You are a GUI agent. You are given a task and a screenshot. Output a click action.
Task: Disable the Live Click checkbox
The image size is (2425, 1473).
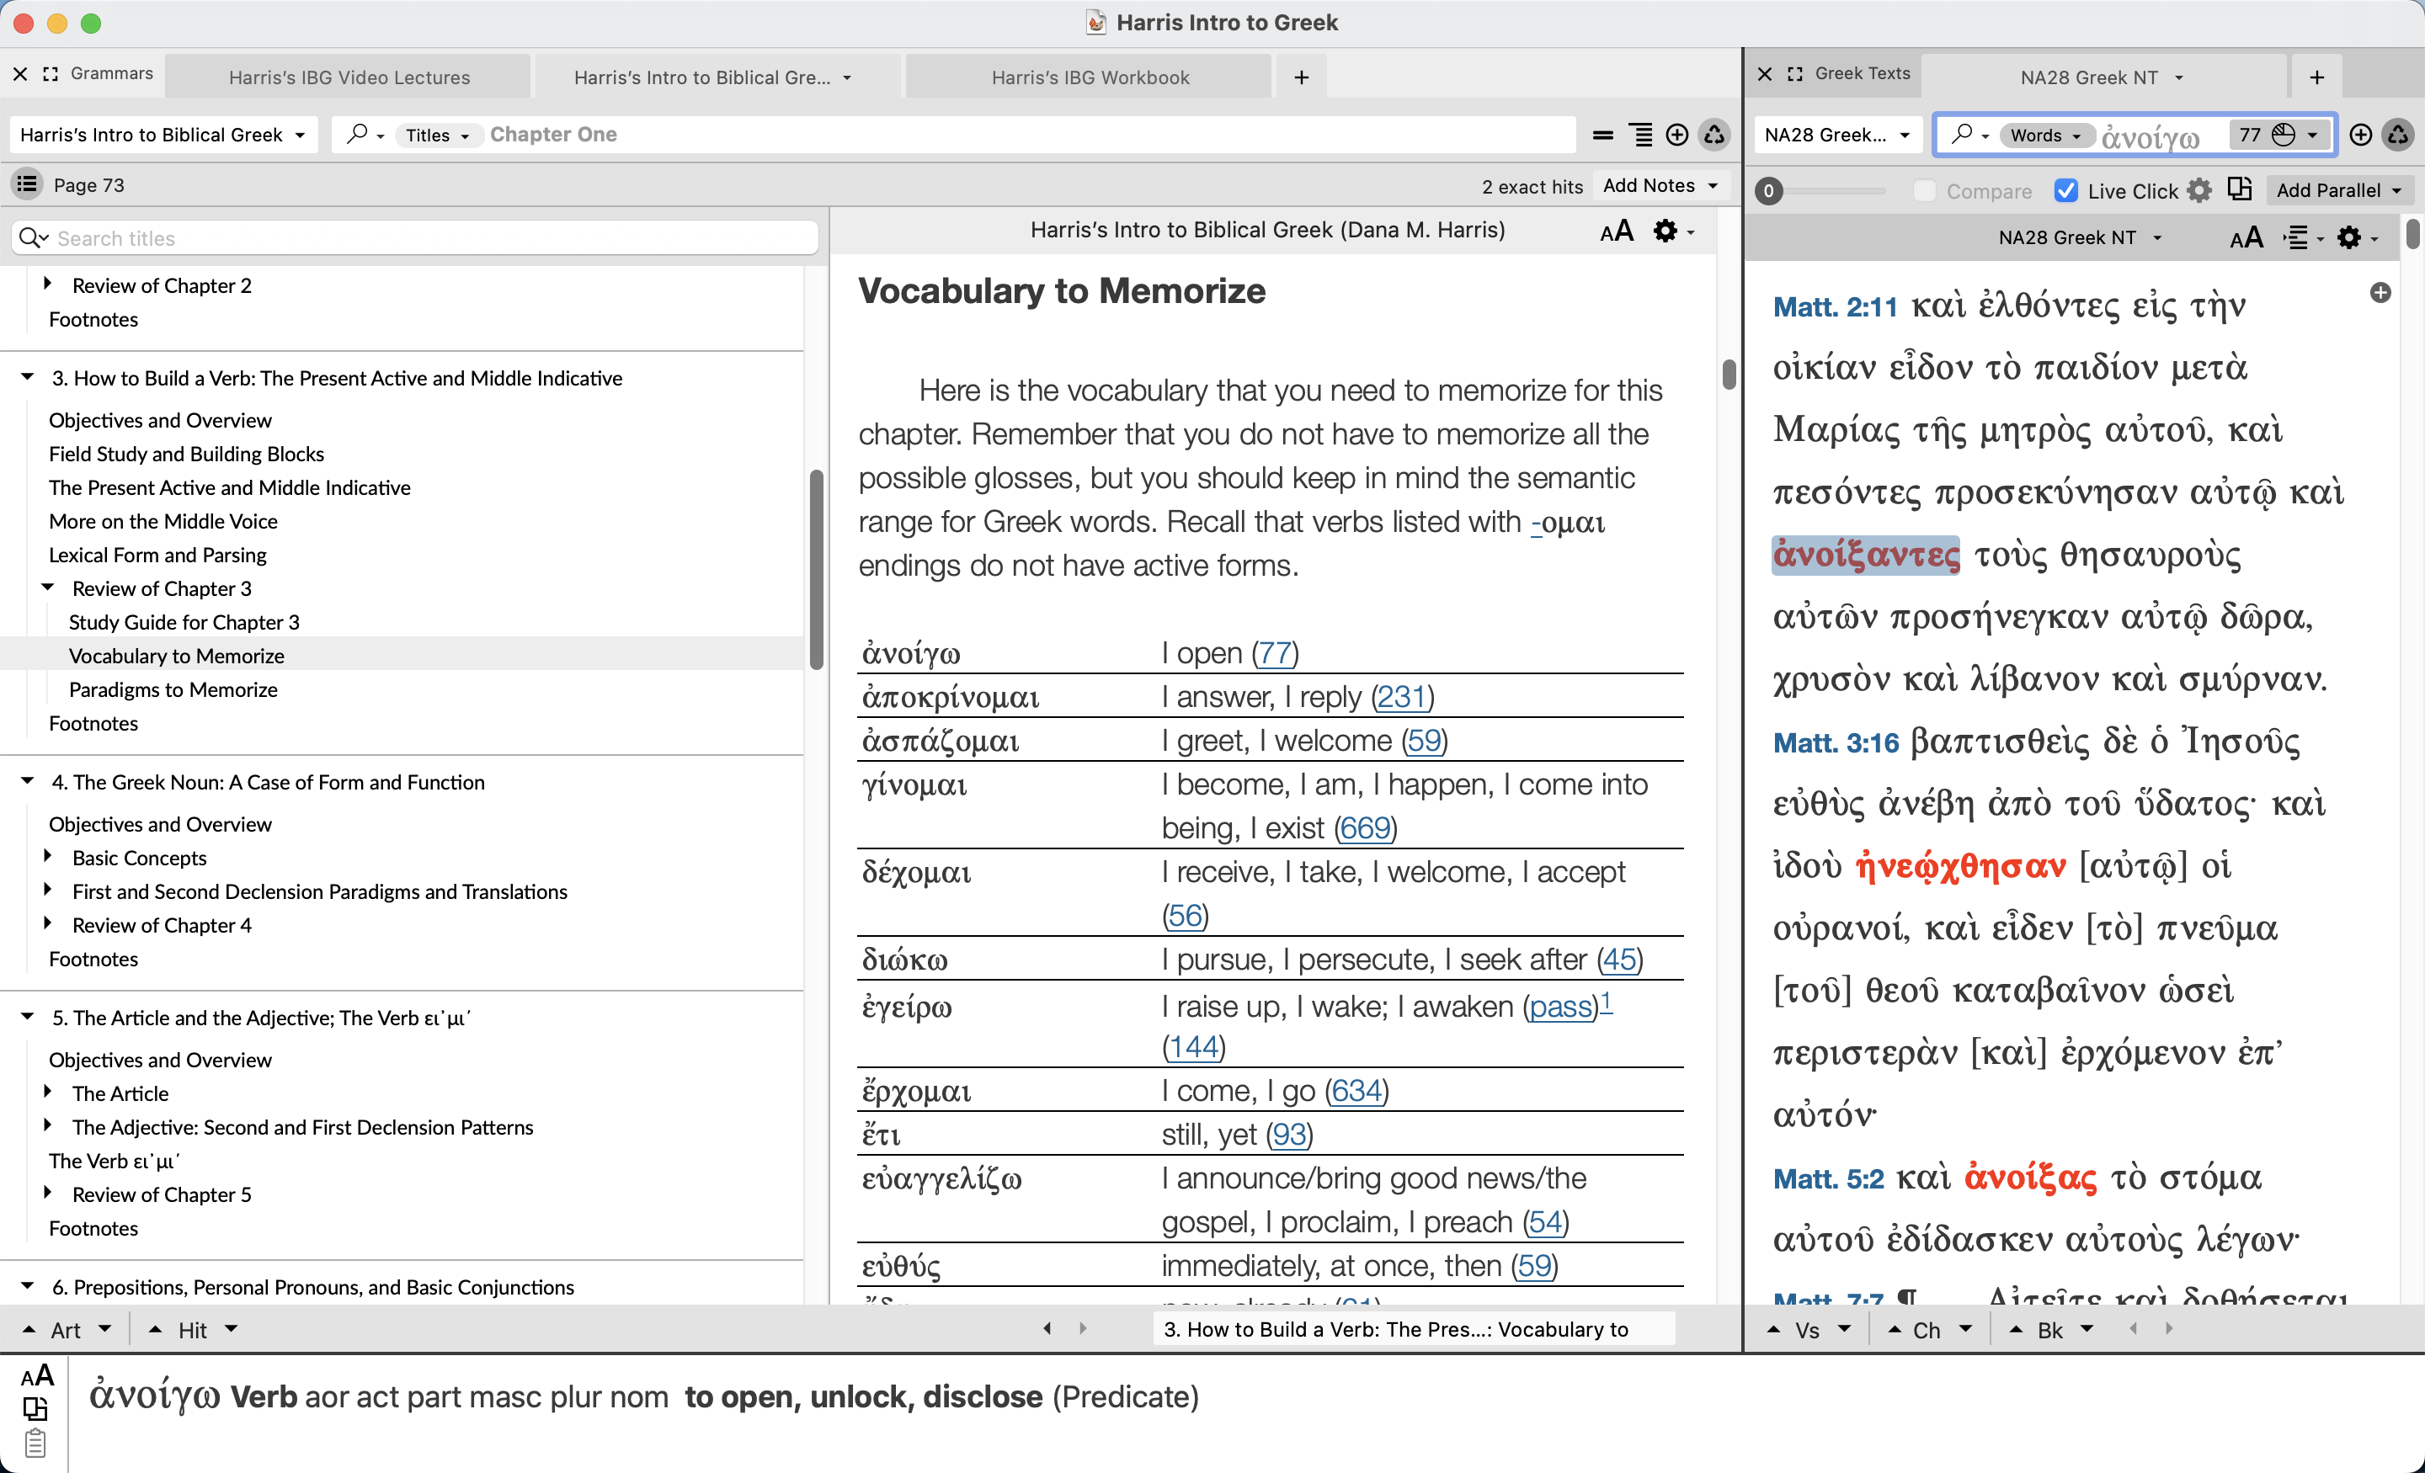[2065, 191]
